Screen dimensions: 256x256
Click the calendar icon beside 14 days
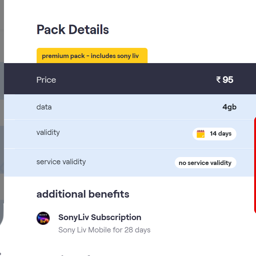(201, 134)
